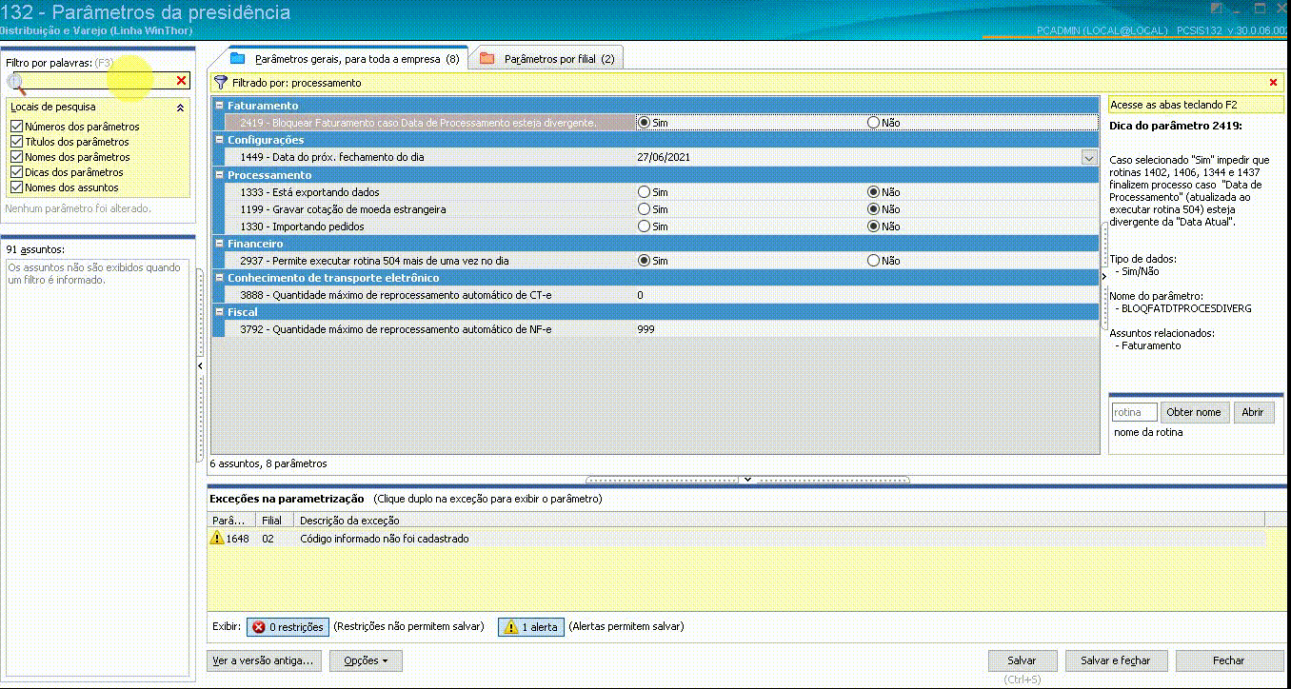Click the 'Abrir' button

[1253, 412]
